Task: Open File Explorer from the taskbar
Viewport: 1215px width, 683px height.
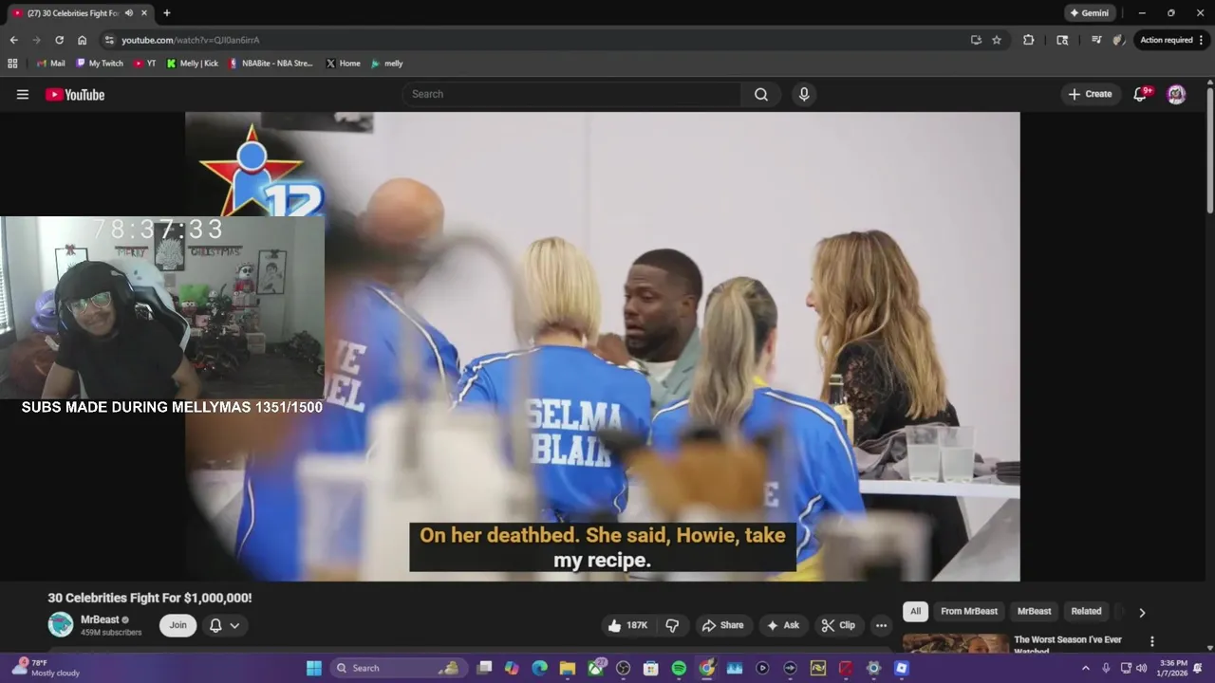Action: (567, 668)
